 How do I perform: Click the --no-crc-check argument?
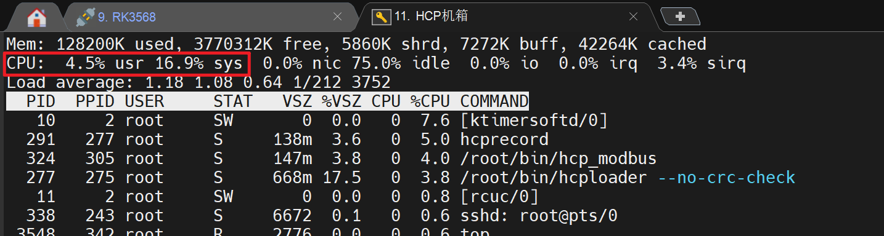point(726,178)
